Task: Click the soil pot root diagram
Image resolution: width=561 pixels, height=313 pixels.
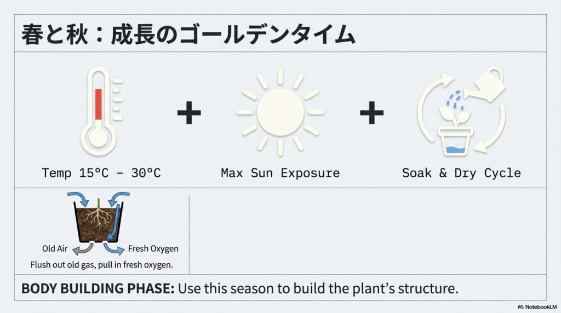Action: point(99,220)
